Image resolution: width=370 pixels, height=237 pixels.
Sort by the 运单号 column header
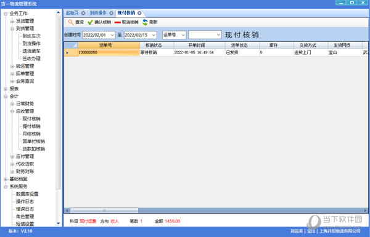pyautogui.click(x=109, y=45)
